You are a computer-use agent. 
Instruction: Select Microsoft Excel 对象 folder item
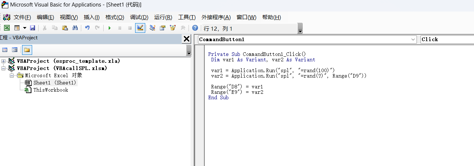pos(53,75)
